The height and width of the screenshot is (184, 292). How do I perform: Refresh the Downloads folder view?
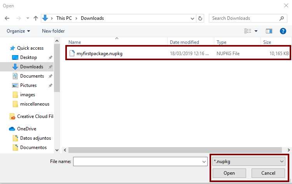click(200, 18)
